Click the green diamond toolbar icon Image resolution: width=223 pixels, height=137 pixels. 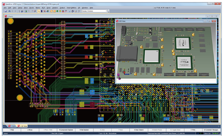point(57,11)
